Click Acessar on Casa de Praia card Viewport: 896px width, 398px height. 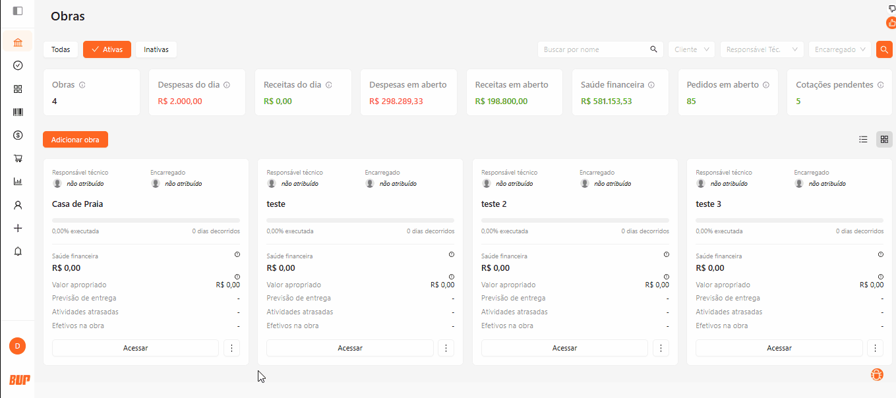[135, 348]
